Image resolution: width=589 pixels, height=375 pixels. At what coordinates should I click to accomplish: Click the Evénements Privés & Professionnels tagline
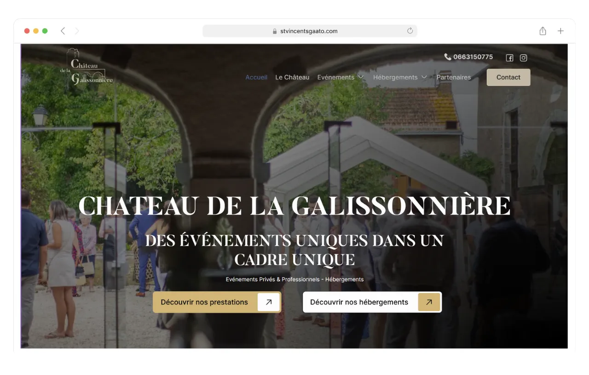pyautogui.click(x=294, y=279)
